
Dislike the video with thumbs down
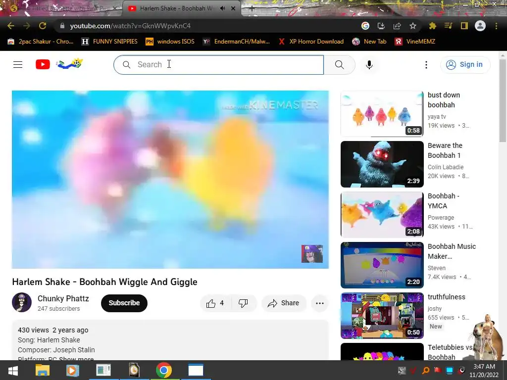click(244, 303)
